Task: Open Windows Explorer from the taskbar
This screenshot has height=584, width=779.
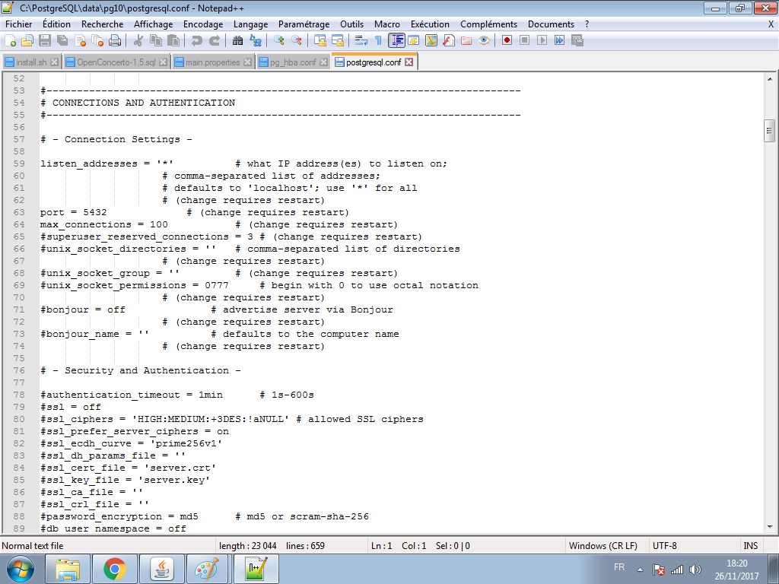Action: pos(68,569)
